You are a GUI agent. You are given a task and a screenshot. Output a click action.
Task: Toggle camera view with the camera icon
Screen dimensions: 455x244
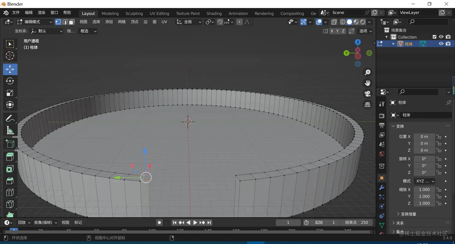pos(367,94)
